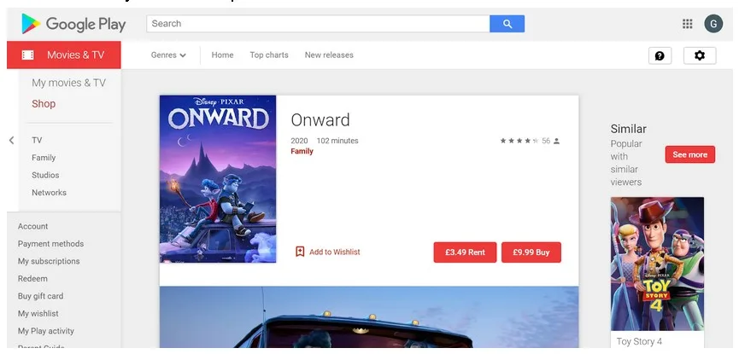Click the Add to Wishlist bookmark icon
739x354 pixels.
click(x=300, y=252)
